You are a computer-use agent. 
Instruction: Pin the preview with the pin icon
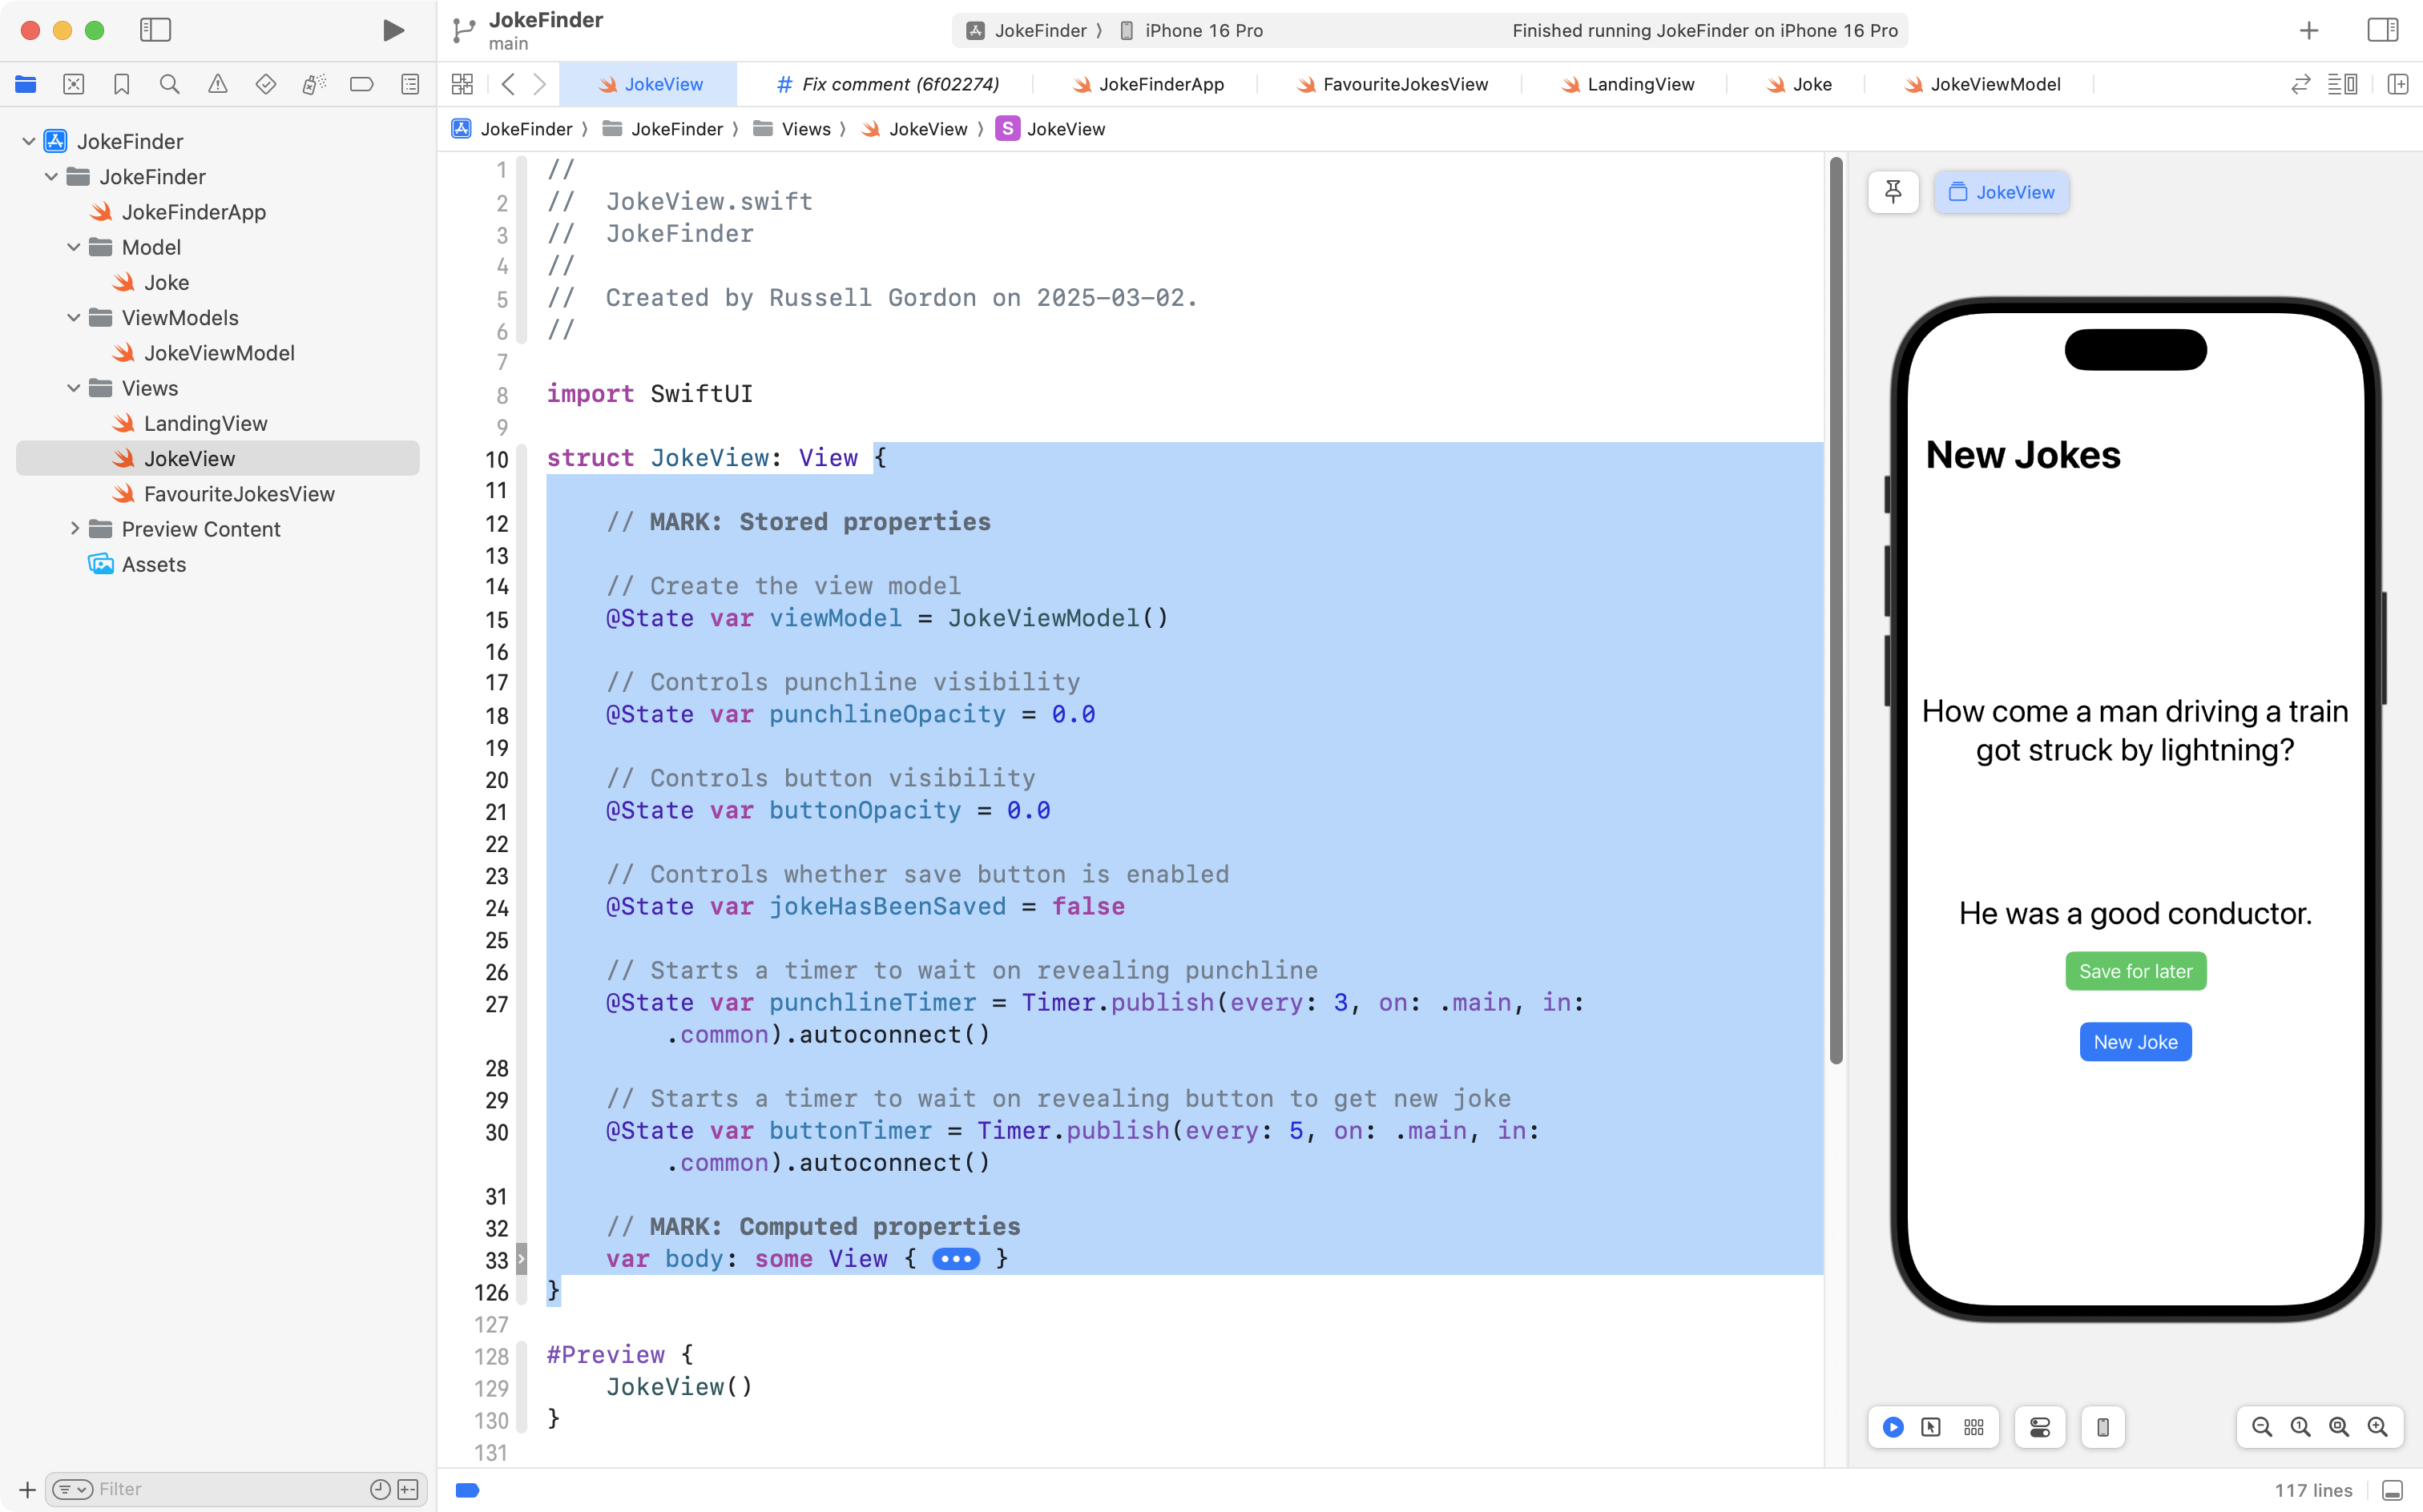click(x=1893, y=192)
